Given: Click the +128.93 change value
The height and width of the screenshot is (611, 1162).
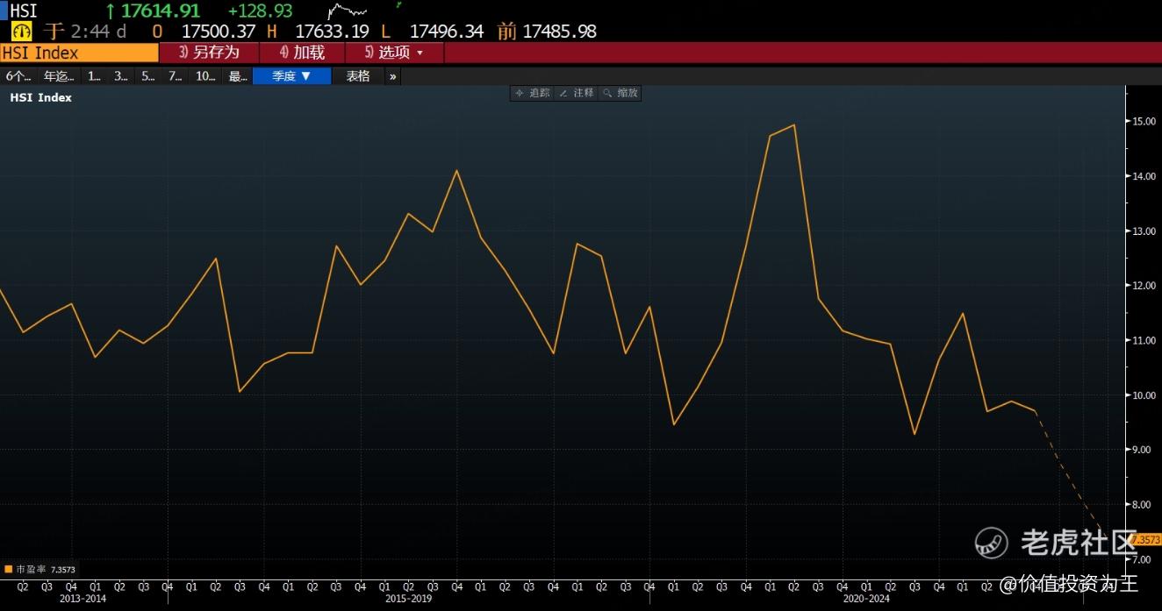Looking at the screenshot, I should pos(260,11).
